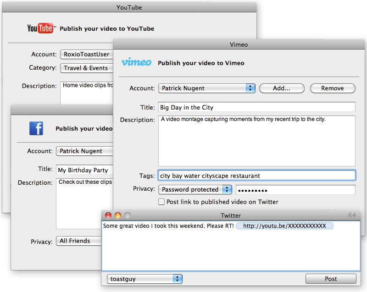Viewport: 367px width, 292px height.
Task: Open the Facebook All Friends privacy dropdown
Action: pyautogui.click(x=78, y=241)
